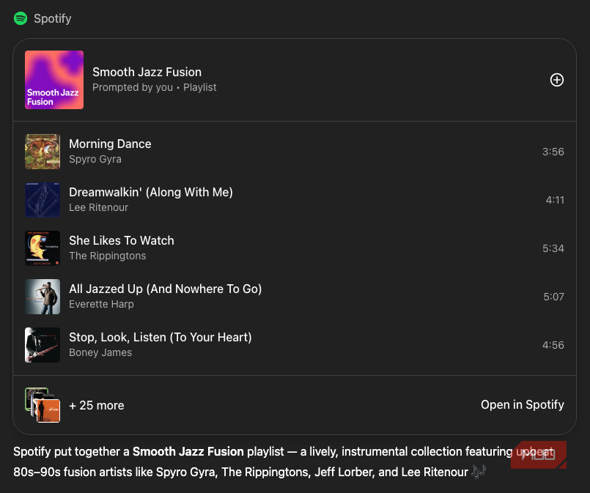Open artist Boney James
Image resolution: width=590 pixels, height=493 pixels.
[100, 352]
